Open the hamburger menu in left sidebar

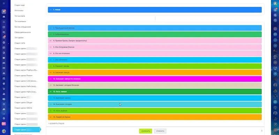coord(4,3)
